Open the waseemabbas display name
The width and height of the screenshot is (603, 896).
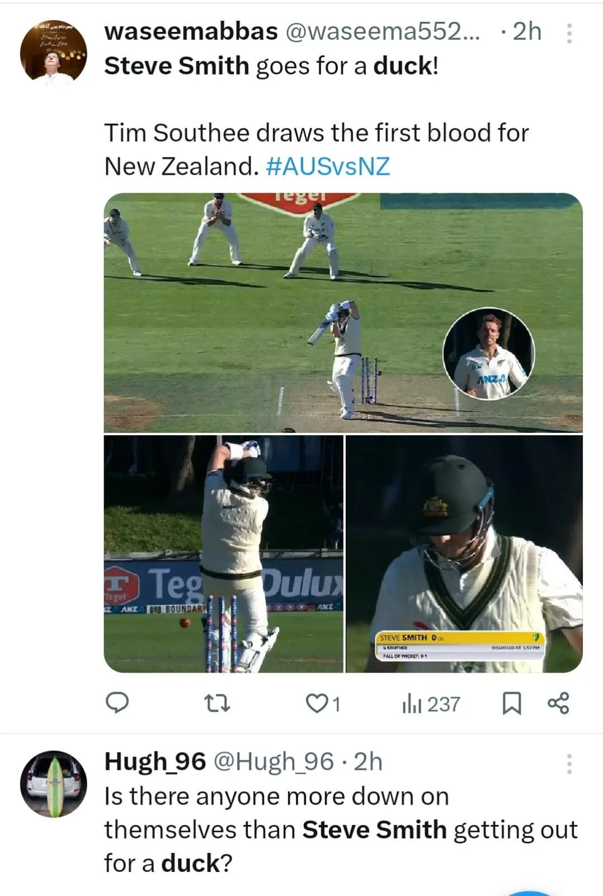point(191,31)
